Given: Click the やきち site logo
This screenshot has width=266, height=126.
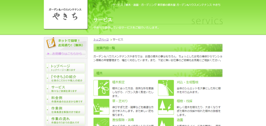Looking at the screenshot, I should 66,14.
